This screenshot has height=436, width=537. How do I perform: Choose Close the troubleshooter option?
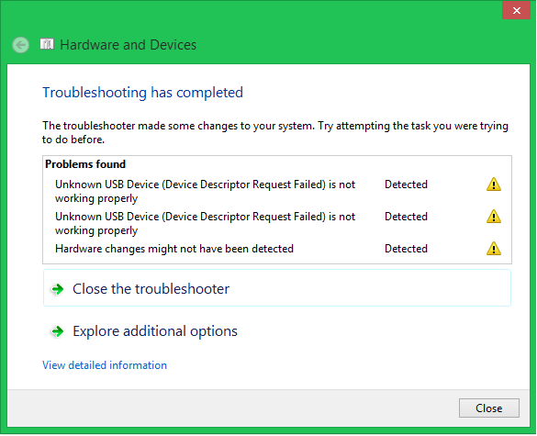[277, 288]
